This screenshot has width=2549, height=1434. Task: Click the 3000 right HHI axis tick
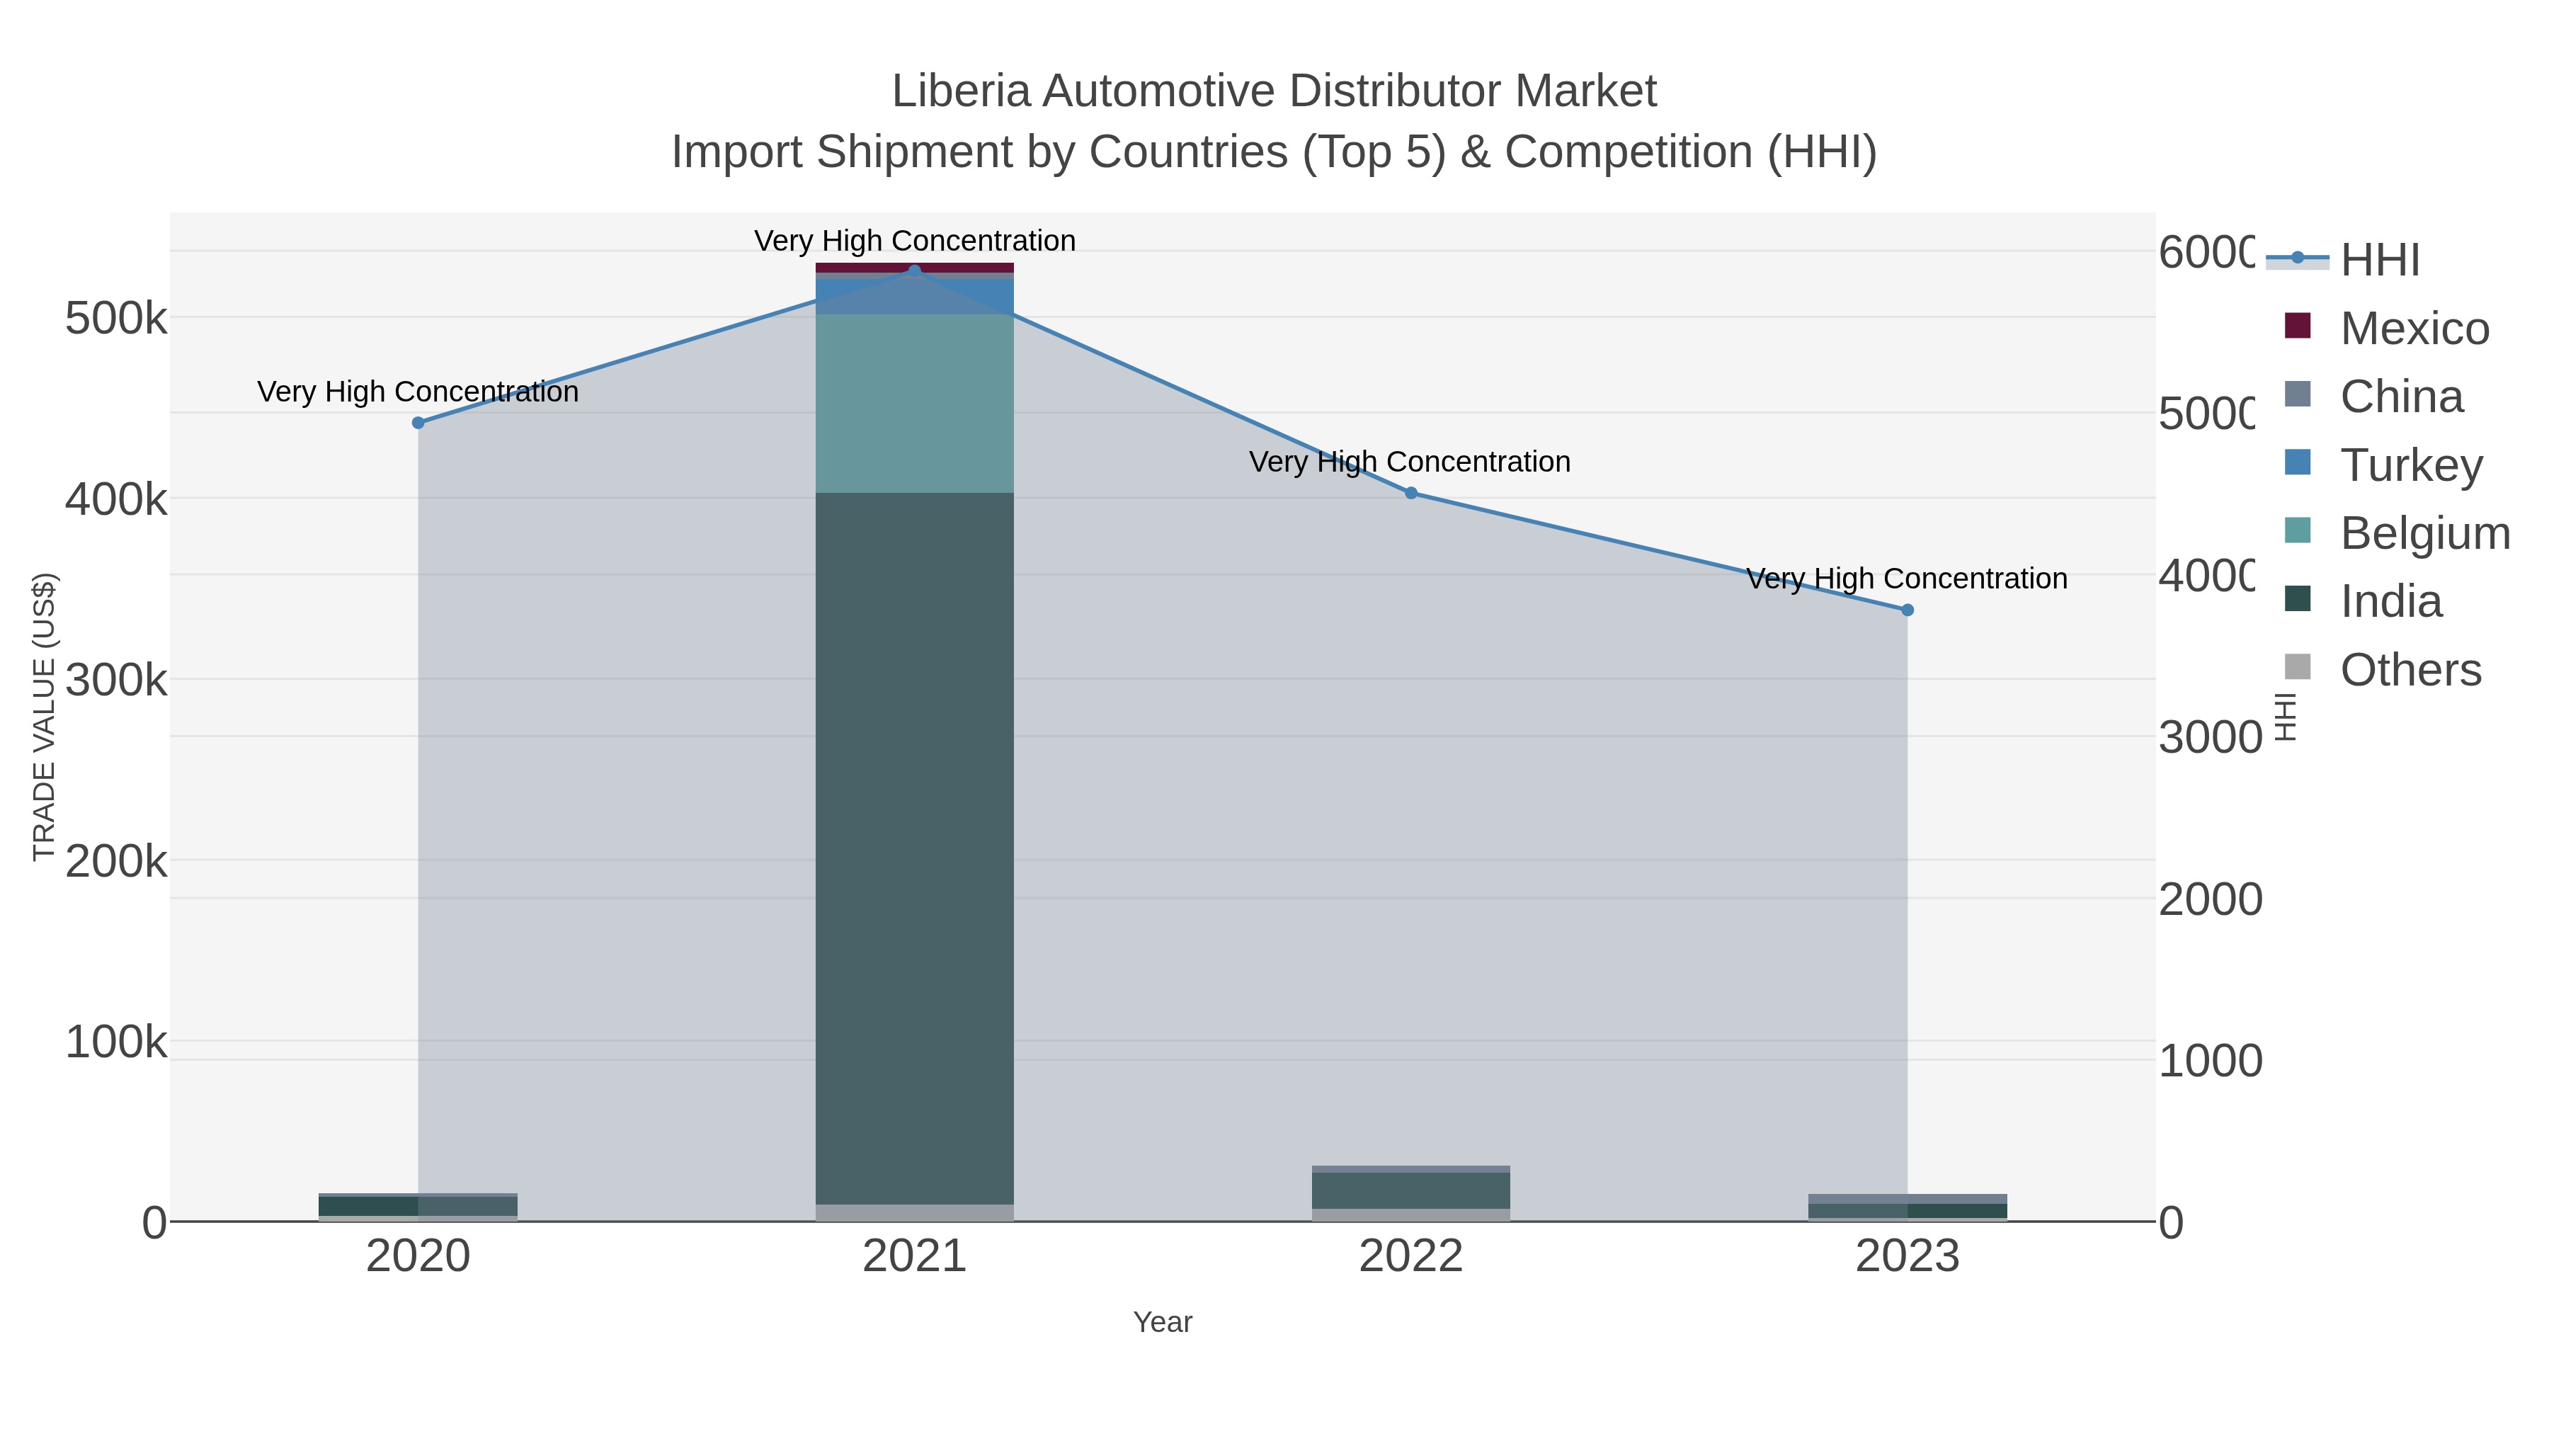(x=2210, y=739)
